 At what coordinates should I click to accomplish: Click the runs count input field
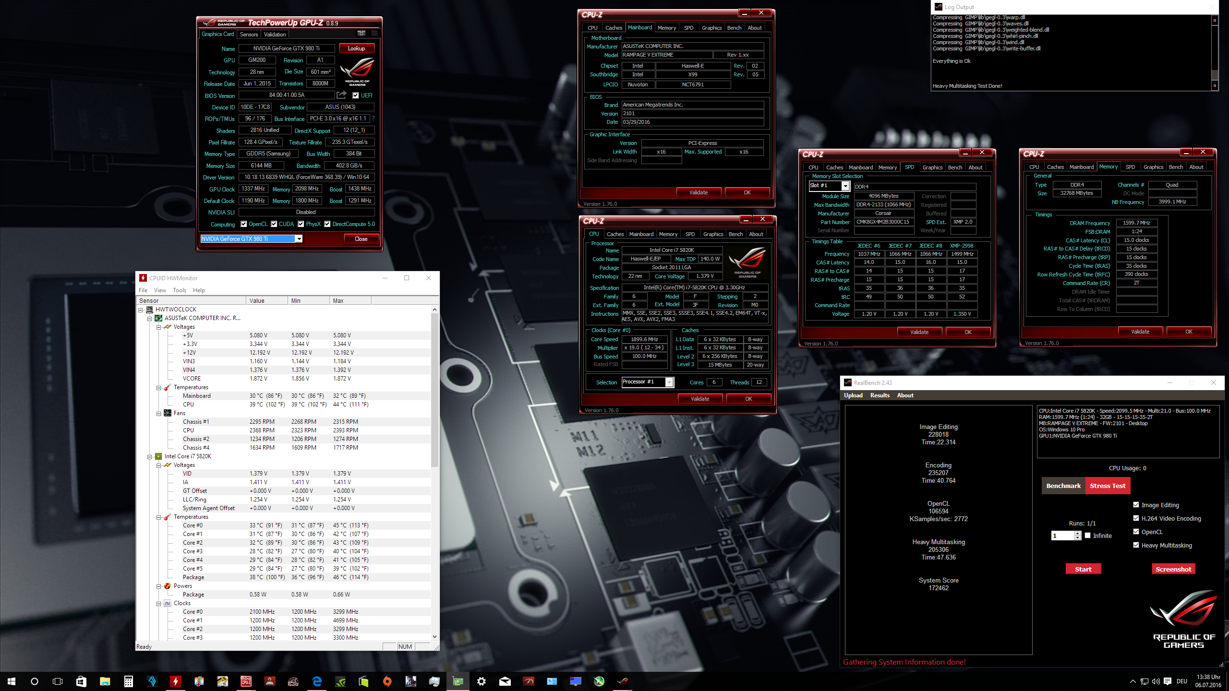tap(1062, 536)
